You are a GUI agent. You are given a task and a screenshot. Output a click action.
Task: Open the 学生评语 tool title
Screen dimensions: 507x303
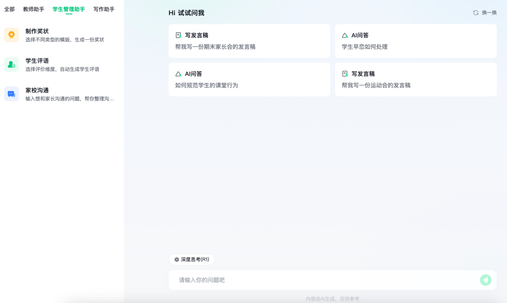37,61
